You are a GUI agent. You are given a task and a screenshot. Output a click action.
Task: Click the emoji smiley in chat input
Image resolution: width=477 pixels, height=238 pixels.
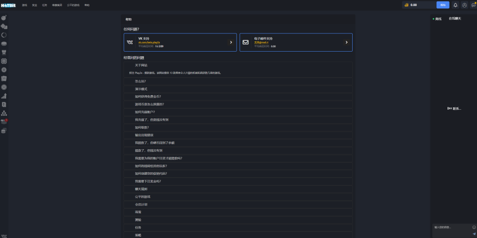pos(474,227)
